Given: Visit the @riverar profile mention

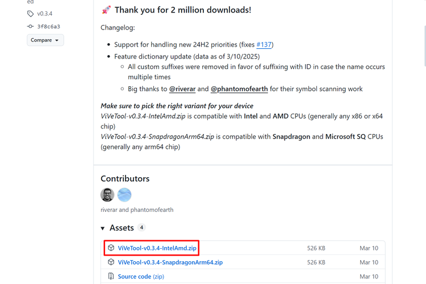Looking at the screenshot, I should tap(182, 89).
